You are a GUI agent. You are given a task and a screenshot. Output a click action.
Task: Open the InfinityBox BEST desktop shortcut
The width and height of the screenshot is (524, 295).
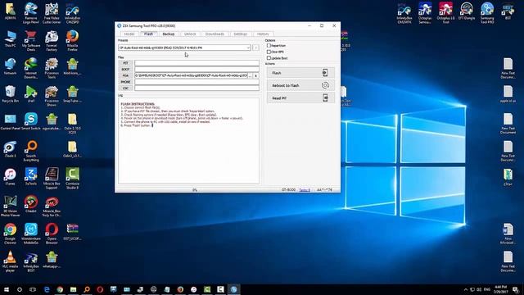[31, 261]
